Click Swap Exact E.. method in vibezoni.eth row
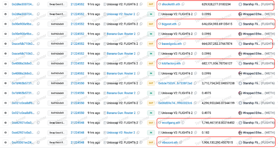This screenshot has width=278, height=148. [57, 142]
